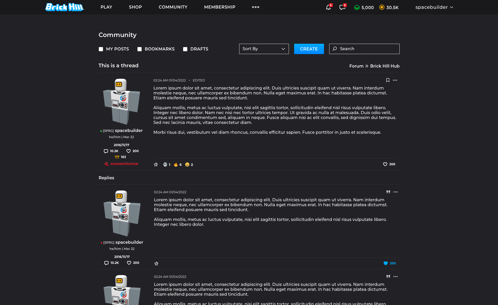Click the COMMUNITY navigation menu item

point(173,7)
